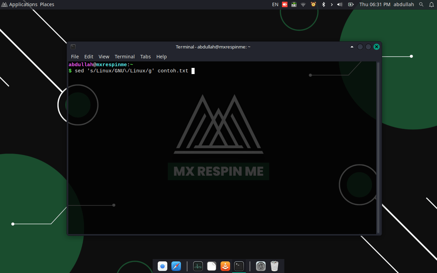
Task: Open the Bluetooth tray icon
Action: [324, 4]
